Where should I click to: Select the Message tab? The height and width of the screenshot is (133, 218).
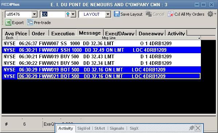pyautogui.click(x=90, y=33)
